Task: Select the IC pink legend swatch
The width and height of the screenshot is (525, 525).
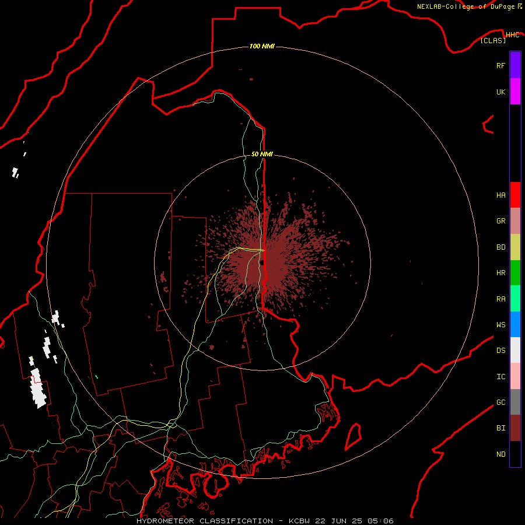Action: [515, 376]
